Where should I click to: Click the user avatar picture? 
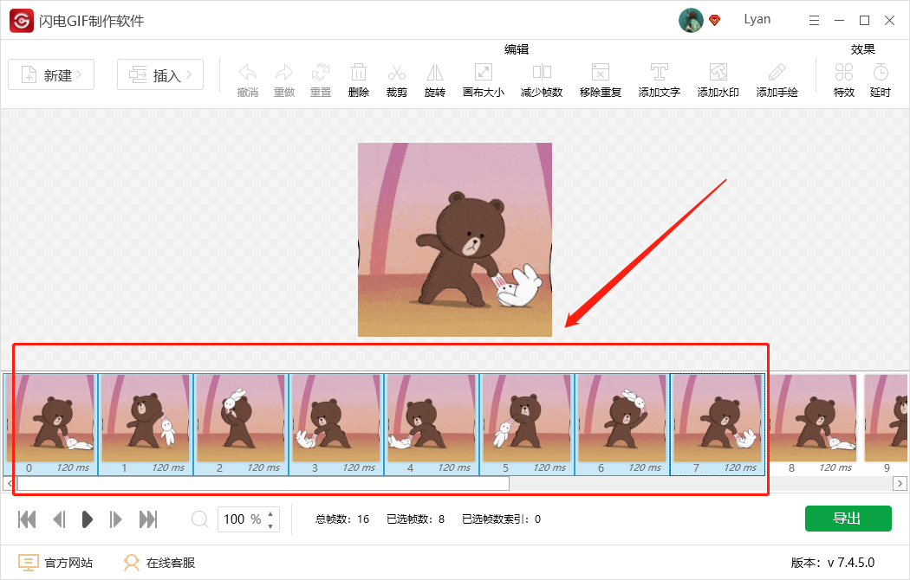point(691,20)
